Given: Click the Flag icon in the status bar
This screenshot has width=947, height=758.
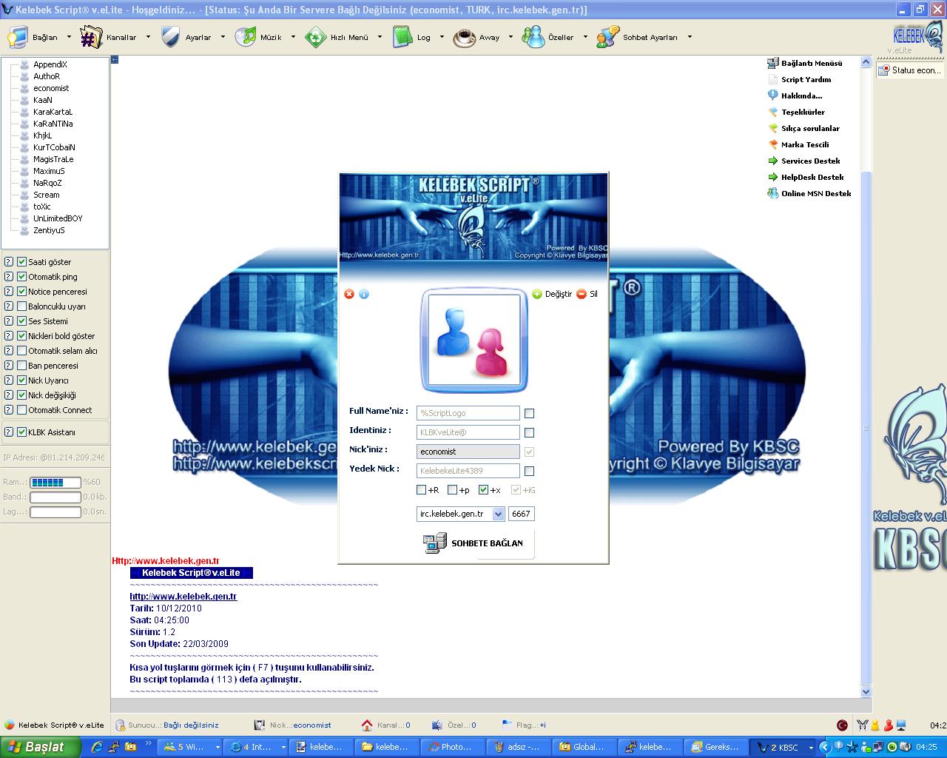Looking at the screenshot, I should click(x=507, y=725).
